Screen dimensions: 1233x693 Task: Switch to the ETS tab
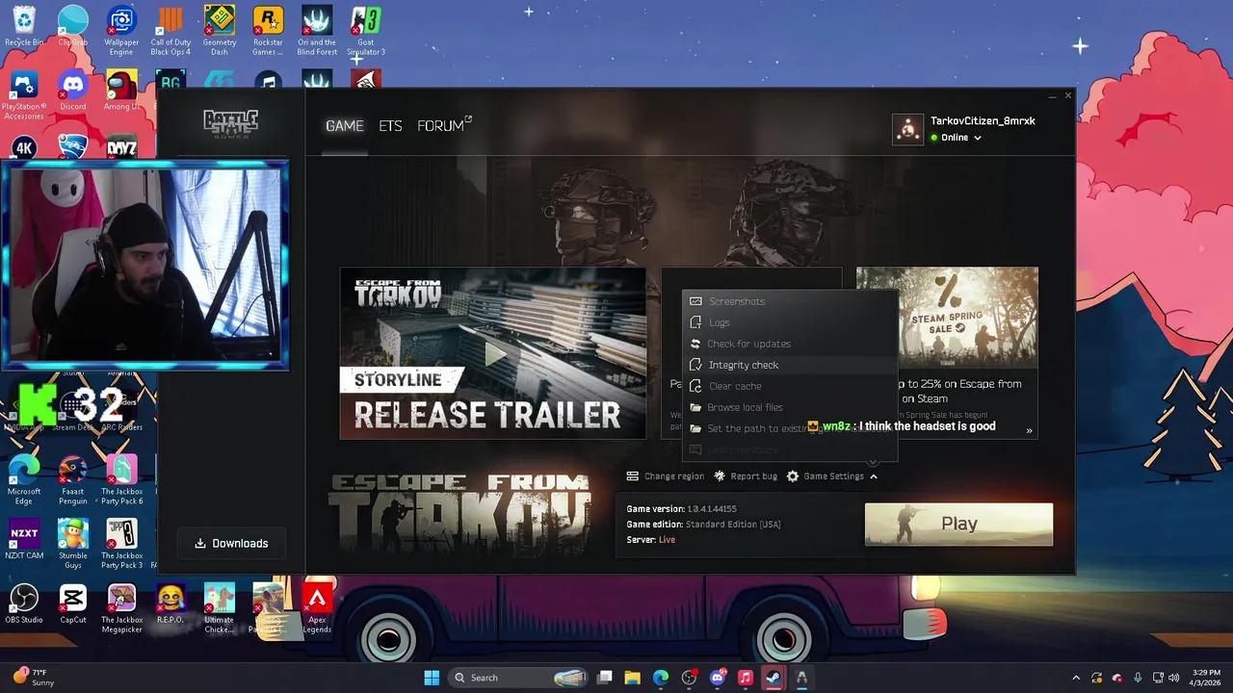pyautogui.click(x=390, y=126)
